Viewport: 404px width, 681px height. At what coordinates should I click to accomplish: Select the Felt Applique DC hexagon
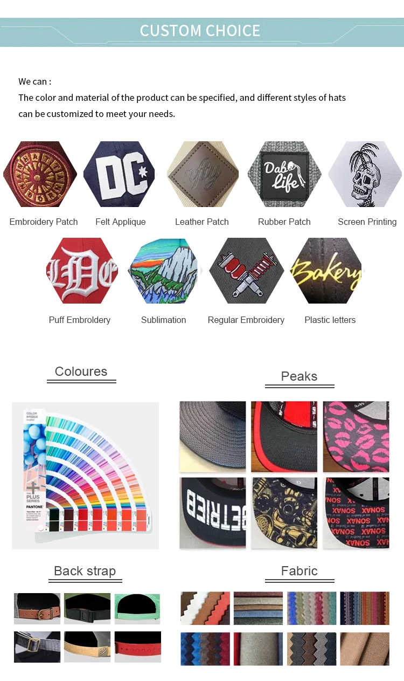pos(119,174)
